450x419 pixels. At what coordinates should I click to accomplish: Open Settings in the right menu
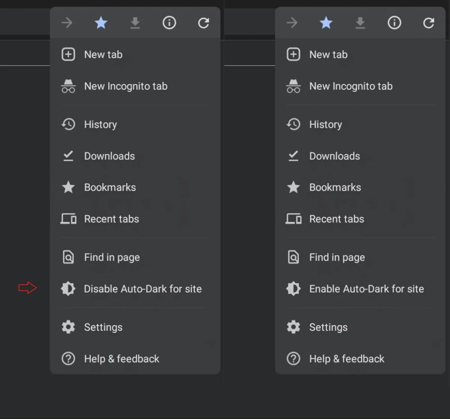click(360, 327)
